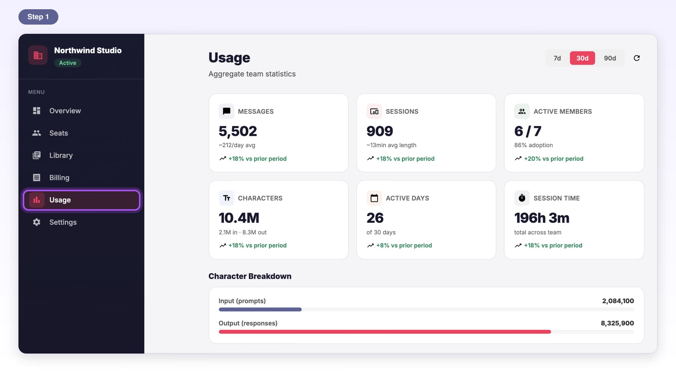676x372 pixels.
Task: Open the Settings menu item
Action: [81, 222]
